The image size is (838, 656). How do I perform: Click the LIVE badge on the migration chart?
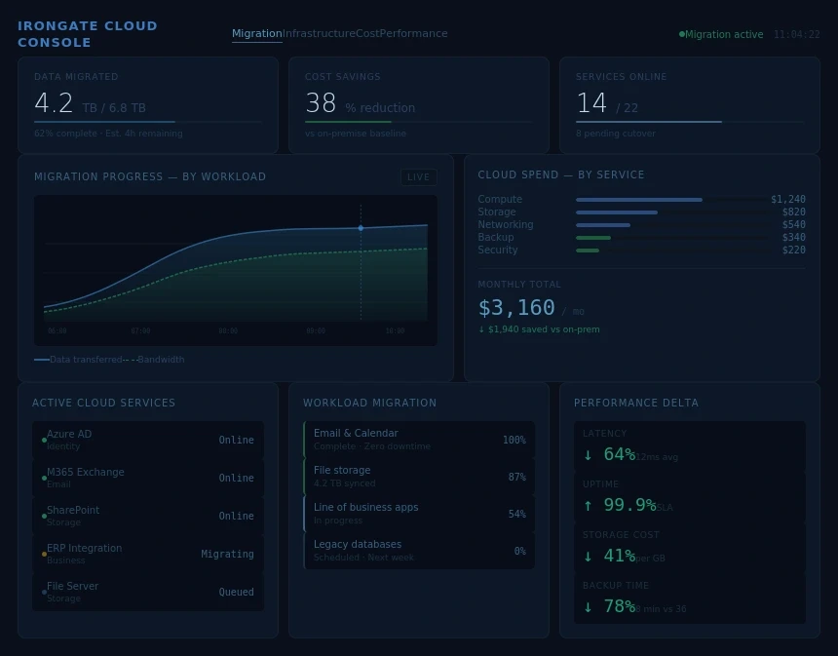pos(418,177)
